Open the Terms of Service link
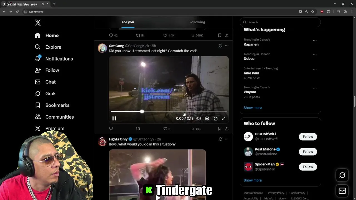The height and width of the screenshot is (200, 356). (x=253, y=193)
